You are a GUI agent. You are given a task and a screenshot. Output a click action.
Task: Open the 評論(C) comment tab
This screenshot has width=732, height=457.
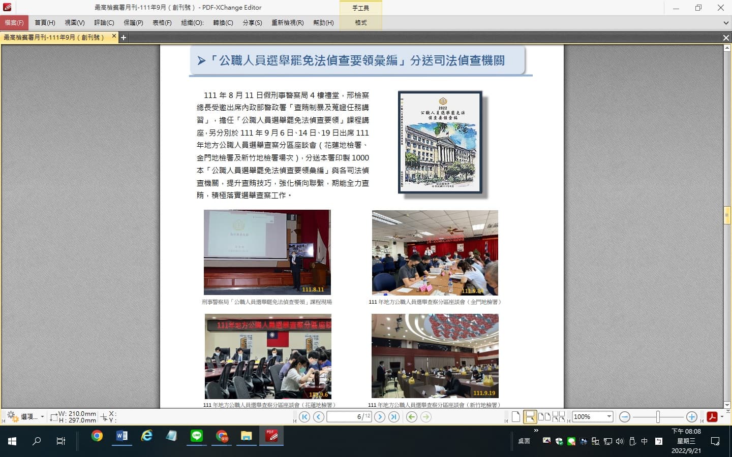coord(104,23)
